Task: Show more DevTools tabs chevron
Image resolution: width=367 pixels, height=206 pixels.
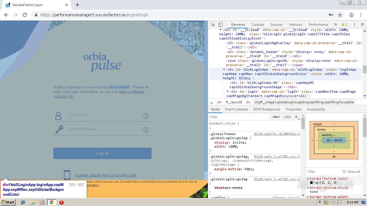Action: coord(335,25)
